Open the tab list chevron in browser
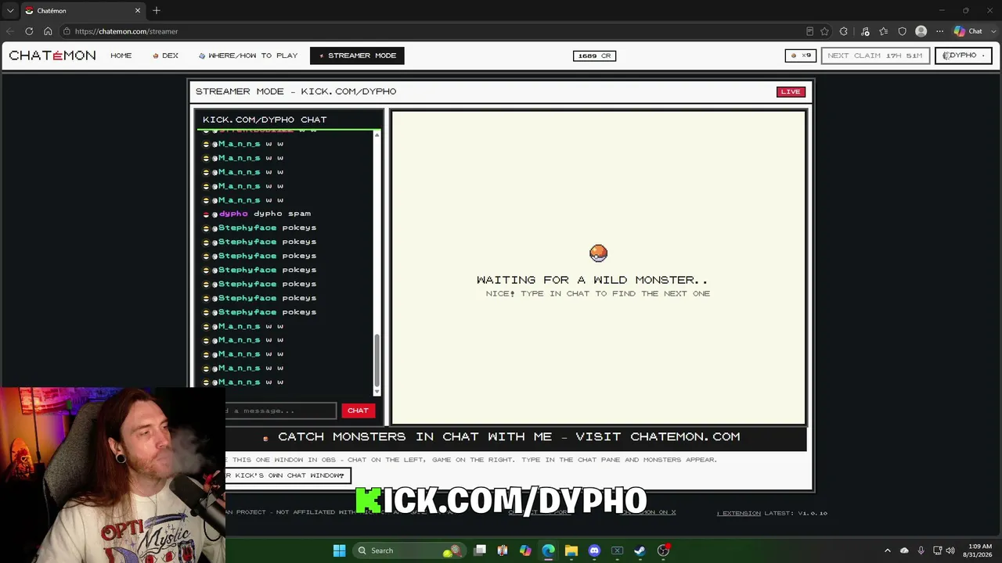The width and height of the screenshot is (1002, 563). point(10,11)
